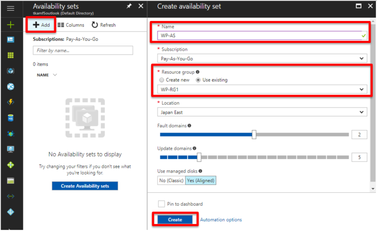
Task: Open the SQL databases sidebar icon
Action: pos(11,118)
